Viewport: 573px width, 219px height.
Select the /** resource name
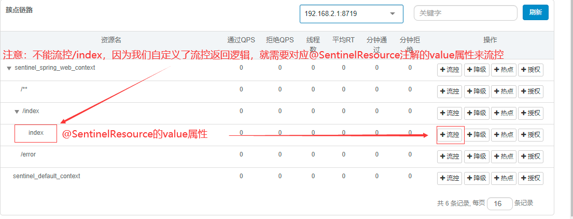pos(24,89)
